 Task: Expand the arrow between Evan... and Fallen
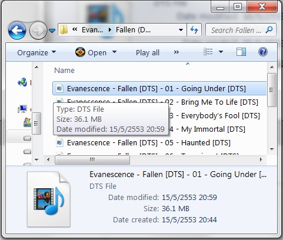pyautogui.click(x=110, y=30)
